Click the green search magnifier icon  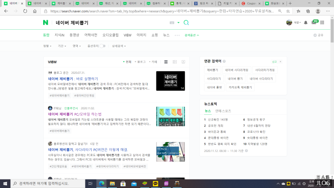(186, 22)
